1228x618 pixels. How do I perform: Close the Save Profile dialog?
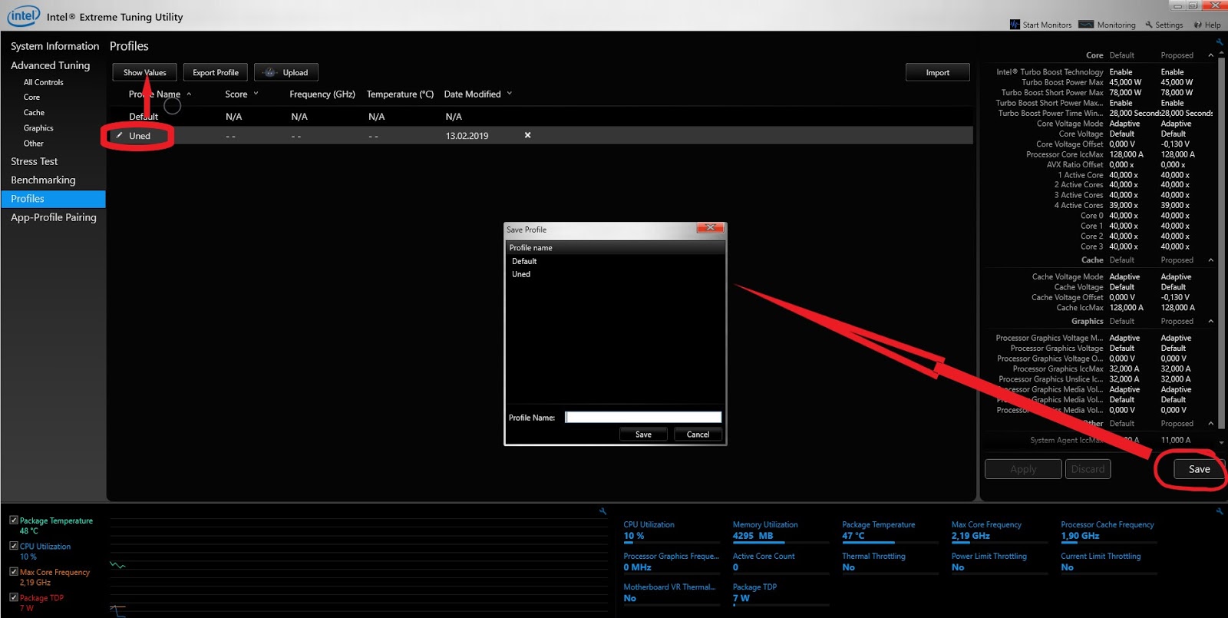pos(711,228)
